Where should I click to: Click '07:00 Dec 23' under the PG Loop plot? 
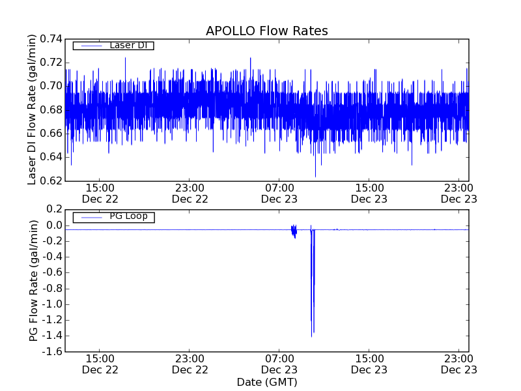point(279,364)
